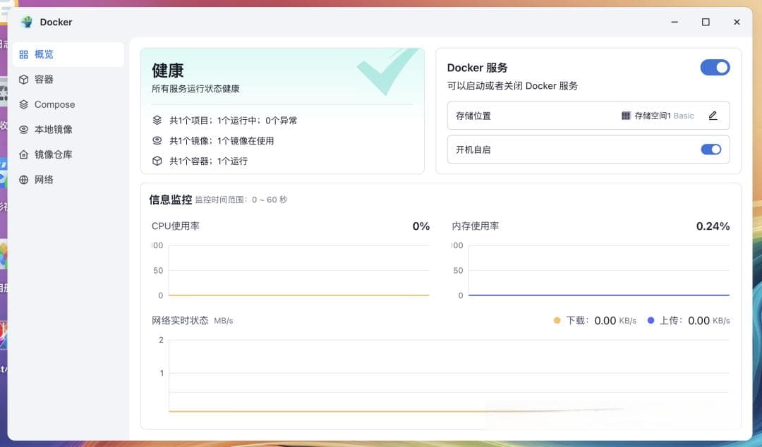Click the 存储空间1 Basic value
762x447 pixels.
coord(664,116)
